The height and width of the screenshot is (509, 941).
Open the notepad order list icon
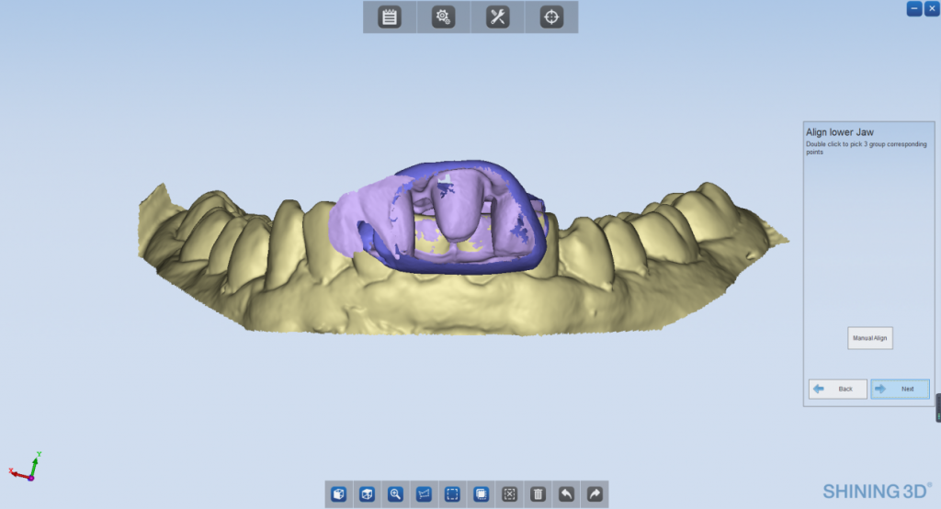(x=390, y=17)
